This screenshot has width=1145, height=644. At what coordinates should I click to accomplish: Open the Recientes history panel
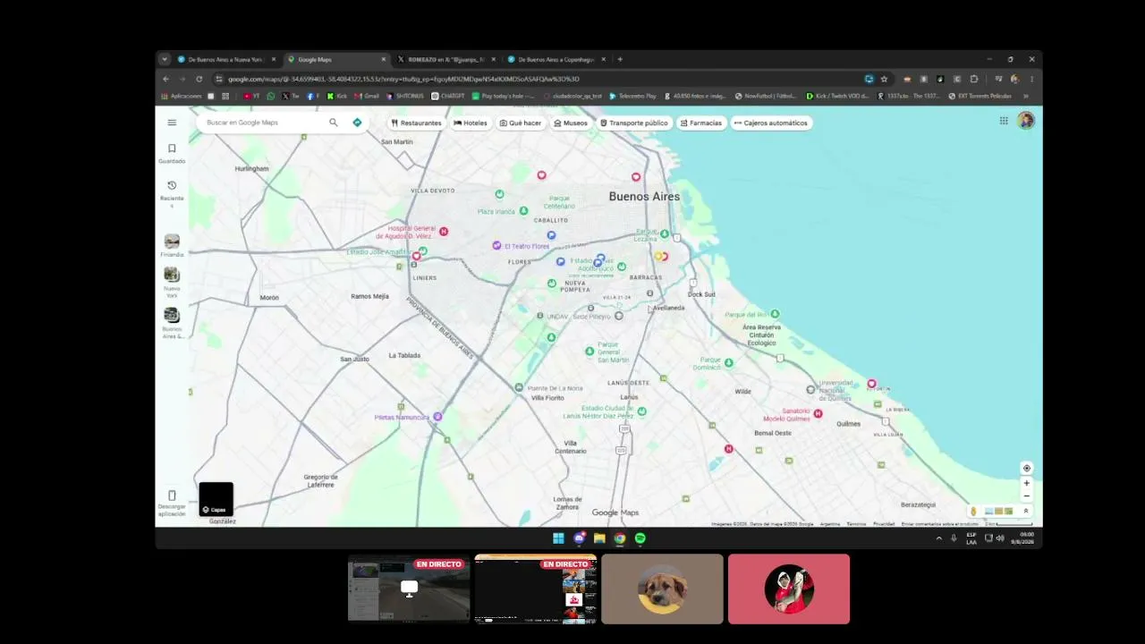pos(172,194)
